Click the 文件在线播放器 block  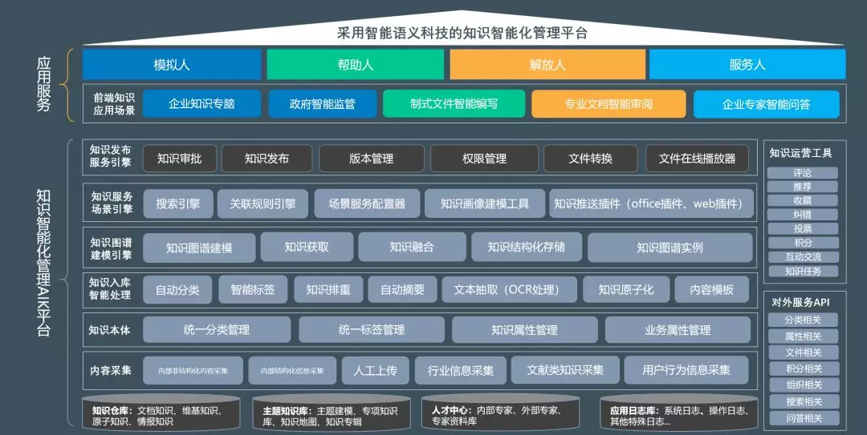point(698,159)
